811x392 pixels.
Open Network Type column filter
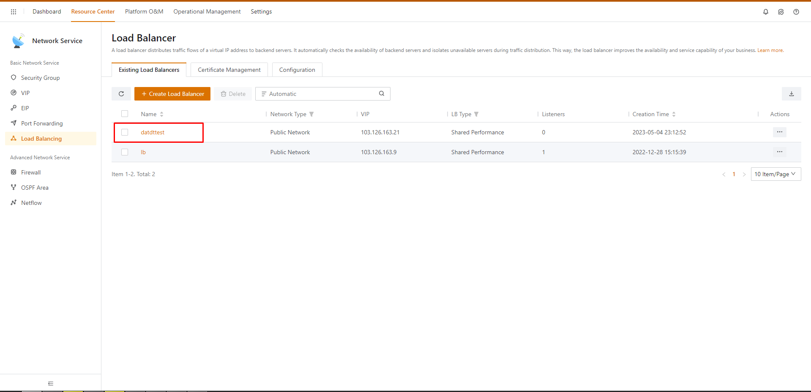(x=311, y=114)
